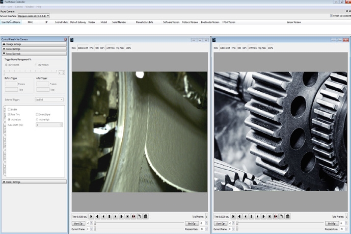351x234 pixels.
Task: Click red trigger-frame icon in right viewer
Action: coord(276,216)
